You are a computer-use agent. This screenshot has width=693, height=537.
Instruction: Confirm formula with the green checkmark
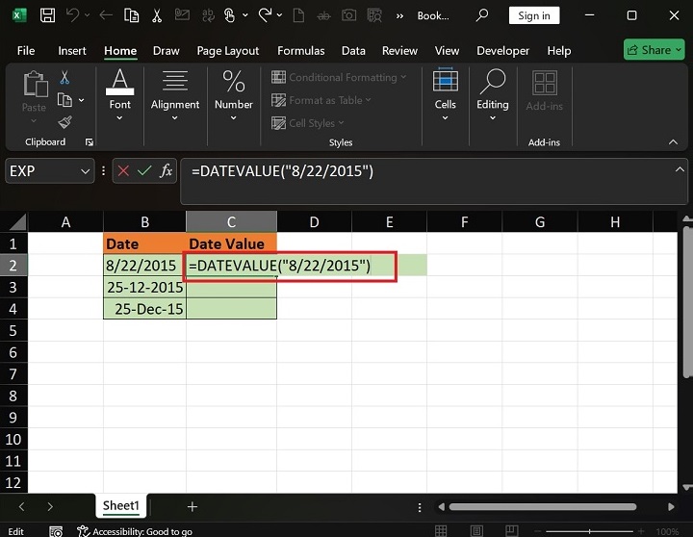click(144, 170)
